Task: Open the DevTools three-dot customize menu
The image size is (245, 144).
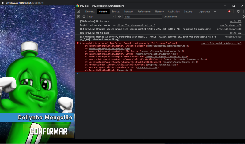Action: click(x=243, y=11)
